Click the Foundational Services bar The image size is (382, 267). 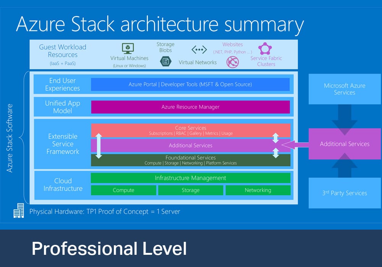(191, 160)
